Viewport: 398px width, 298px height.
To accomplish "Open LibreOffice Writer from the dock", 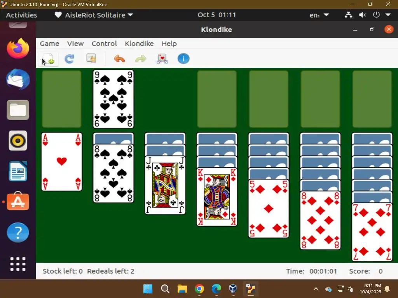I will pos(18,171).
